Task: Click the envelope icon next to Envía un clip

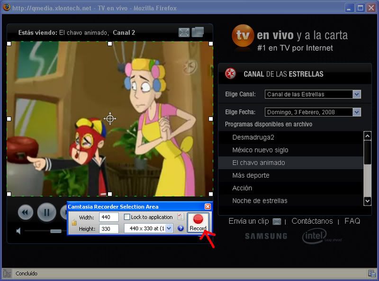Action: [x=276, y=221]
